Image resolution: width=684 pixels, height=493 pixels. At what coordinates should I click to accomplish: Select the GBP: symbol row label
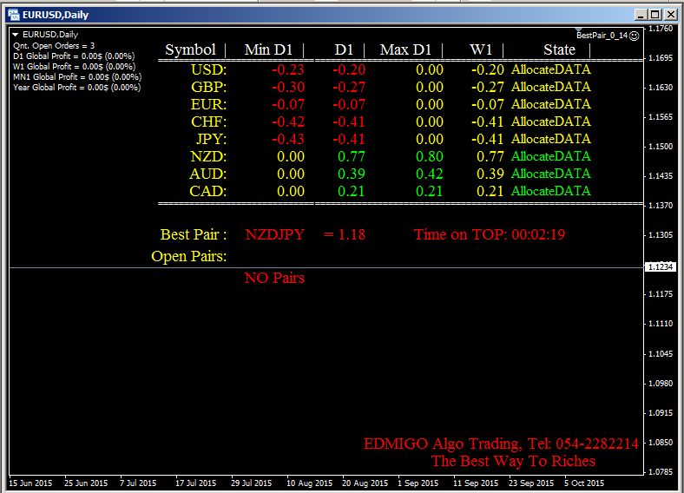pos(208,87)
